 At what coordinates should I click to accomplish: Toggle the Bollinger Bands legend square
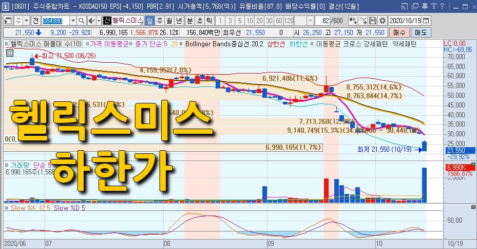click(182, 44)
